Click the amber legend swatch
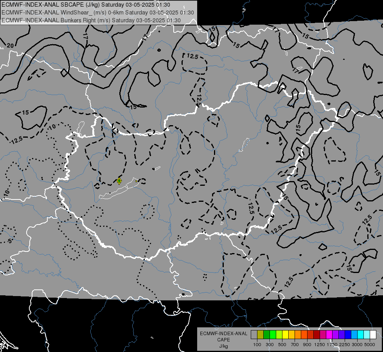Screen dimensions: 383x352 pos(292,334)
